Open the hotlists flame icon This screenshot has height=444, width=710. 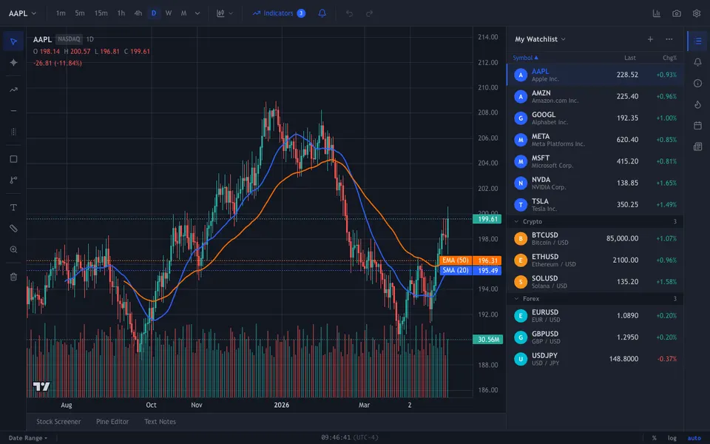pos(697,104)
